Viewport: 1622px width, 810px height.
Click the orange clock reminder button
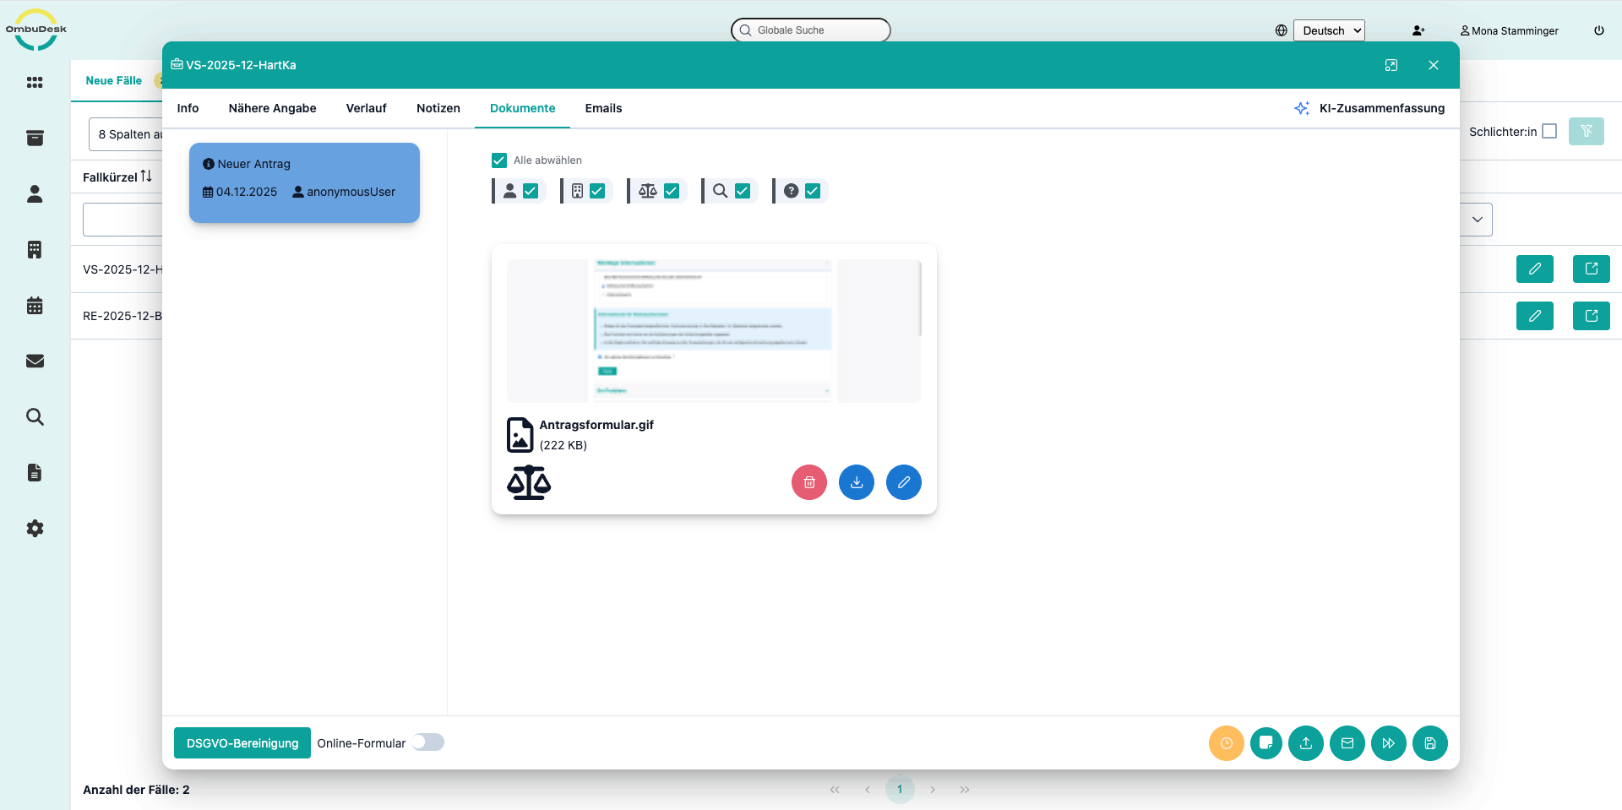(x=1226, y=743)
